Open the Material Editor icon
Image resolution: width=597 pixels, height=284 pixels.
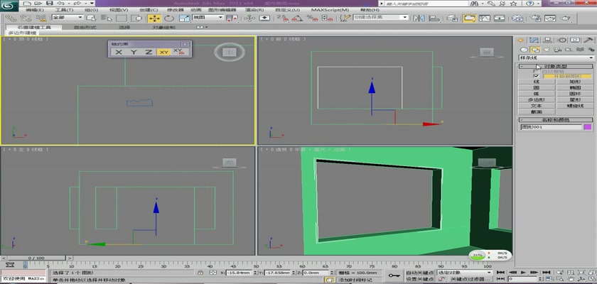[x=517, y=18]
